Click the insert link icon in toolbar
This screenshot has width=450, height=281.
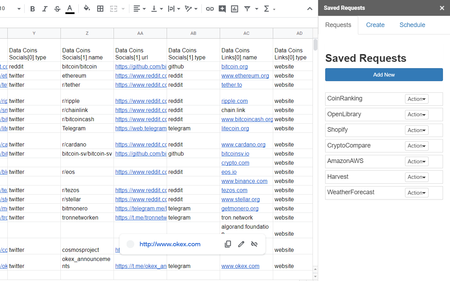point(210,9)
